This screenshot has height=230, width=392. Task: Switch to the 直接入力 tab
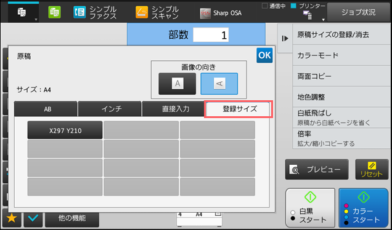coord(173,109)
